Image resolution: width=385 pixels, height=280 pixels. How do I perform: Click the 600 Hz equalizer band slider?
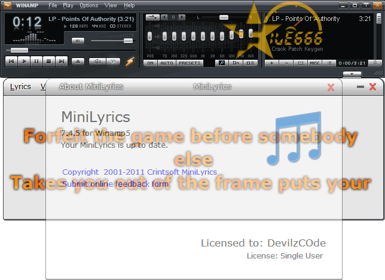(x=193, y=36)
